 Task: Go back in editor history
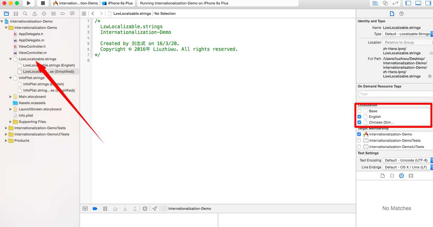(93, 13)
